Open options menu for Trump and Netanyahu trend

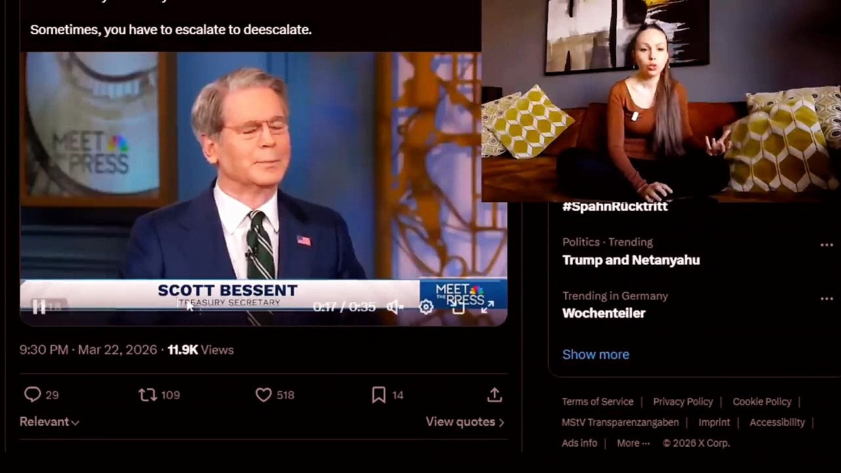click(827, 245)
